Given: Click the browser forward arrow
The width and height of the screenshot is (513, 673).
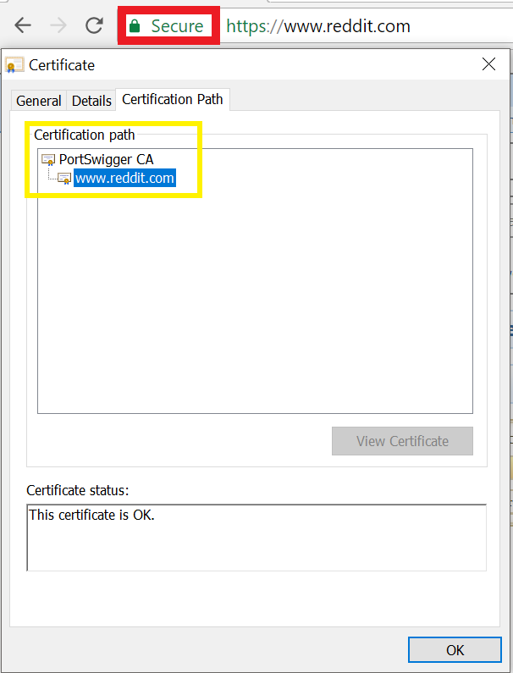Looking at the screenshot, I should pos(58,25).
